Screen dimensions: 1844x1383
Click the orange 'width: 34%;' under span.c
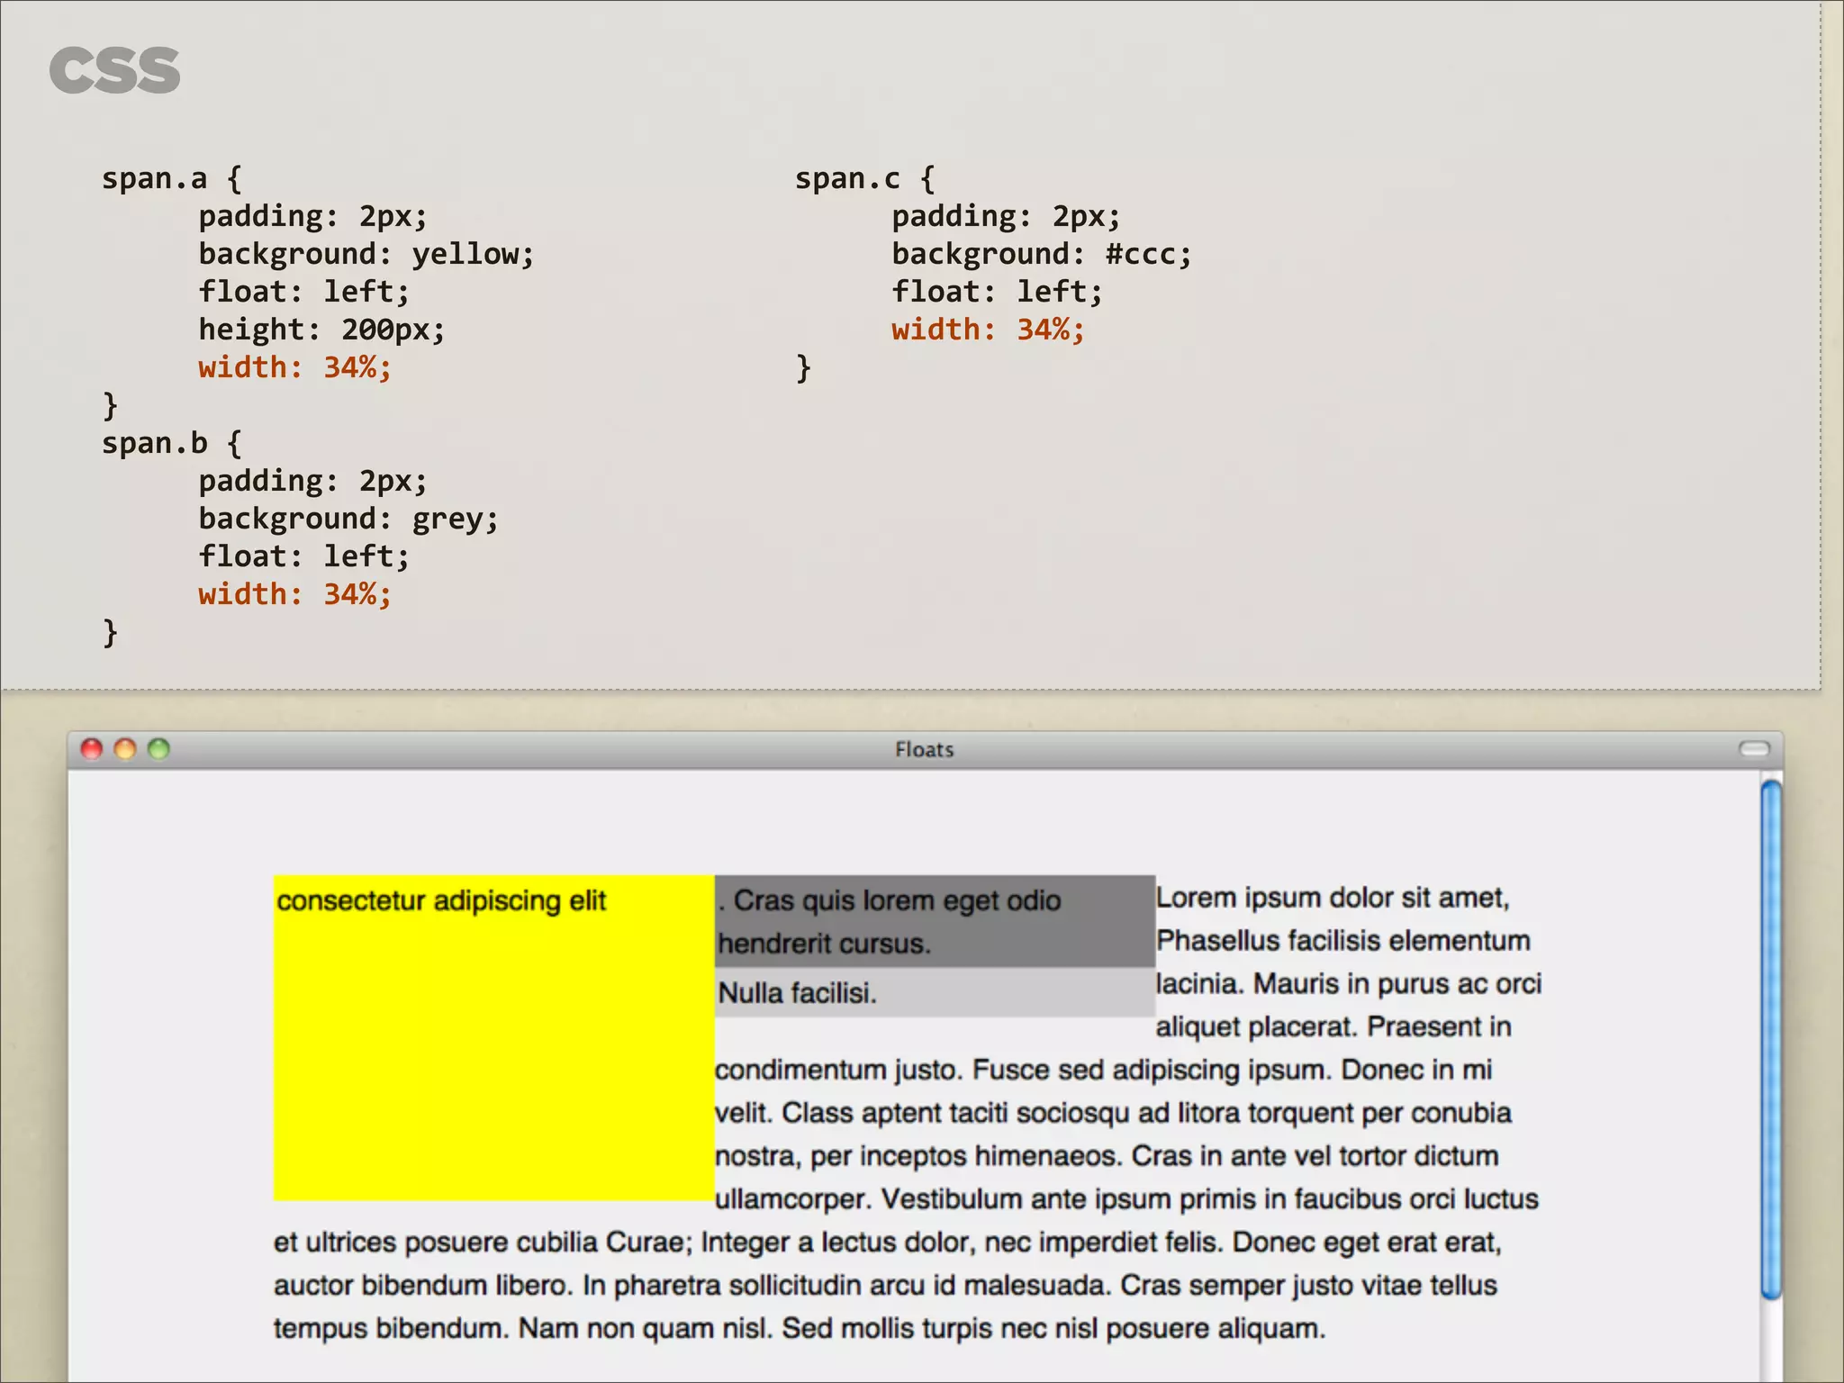pos(989,330)
